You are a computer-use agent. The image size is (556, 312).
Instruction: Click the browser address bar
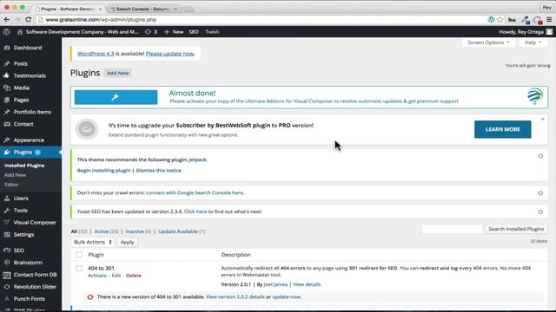pos(262,20)
